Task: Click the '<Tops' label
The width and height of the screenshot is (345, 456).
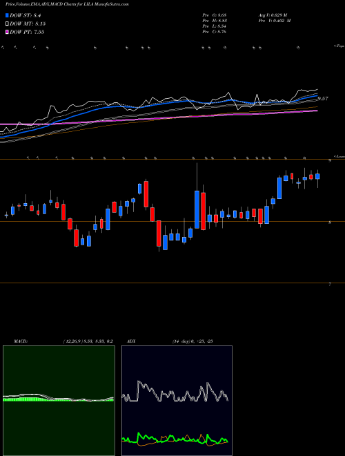Action: pos(339,46)
